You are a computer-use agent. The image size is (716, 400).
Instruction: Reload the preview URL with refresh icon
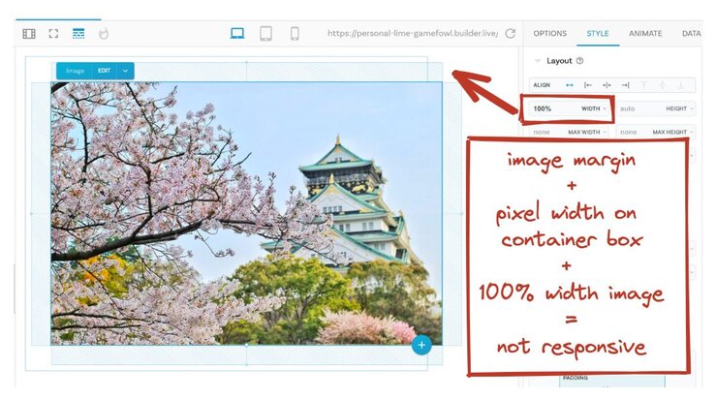[510, 33]
